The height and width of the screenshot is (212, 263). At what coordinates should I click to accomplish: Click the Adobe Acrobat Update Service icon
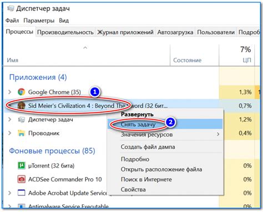tap(21, 193)
